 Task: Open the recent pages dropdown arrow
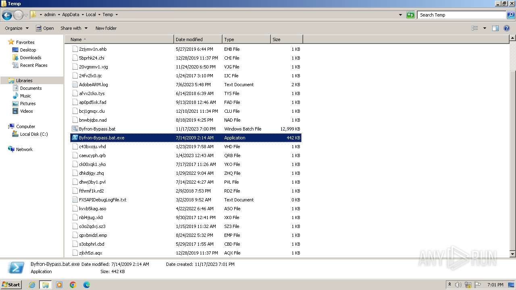(x=26, y=15)
